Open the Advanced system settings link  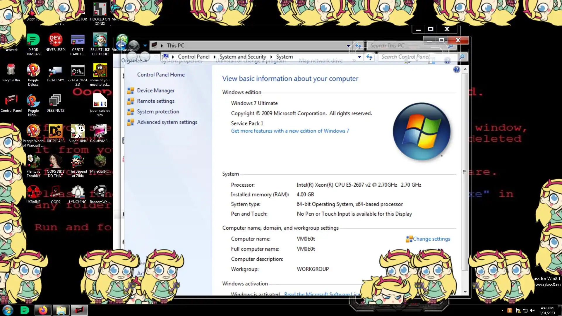click(x=167, y=122)
